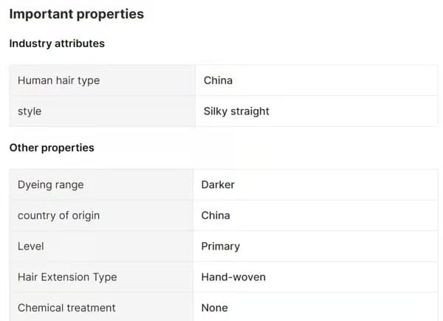Select the Silky straight value
The height and width of the screenshot is (321, 443).
pos(236,111)
